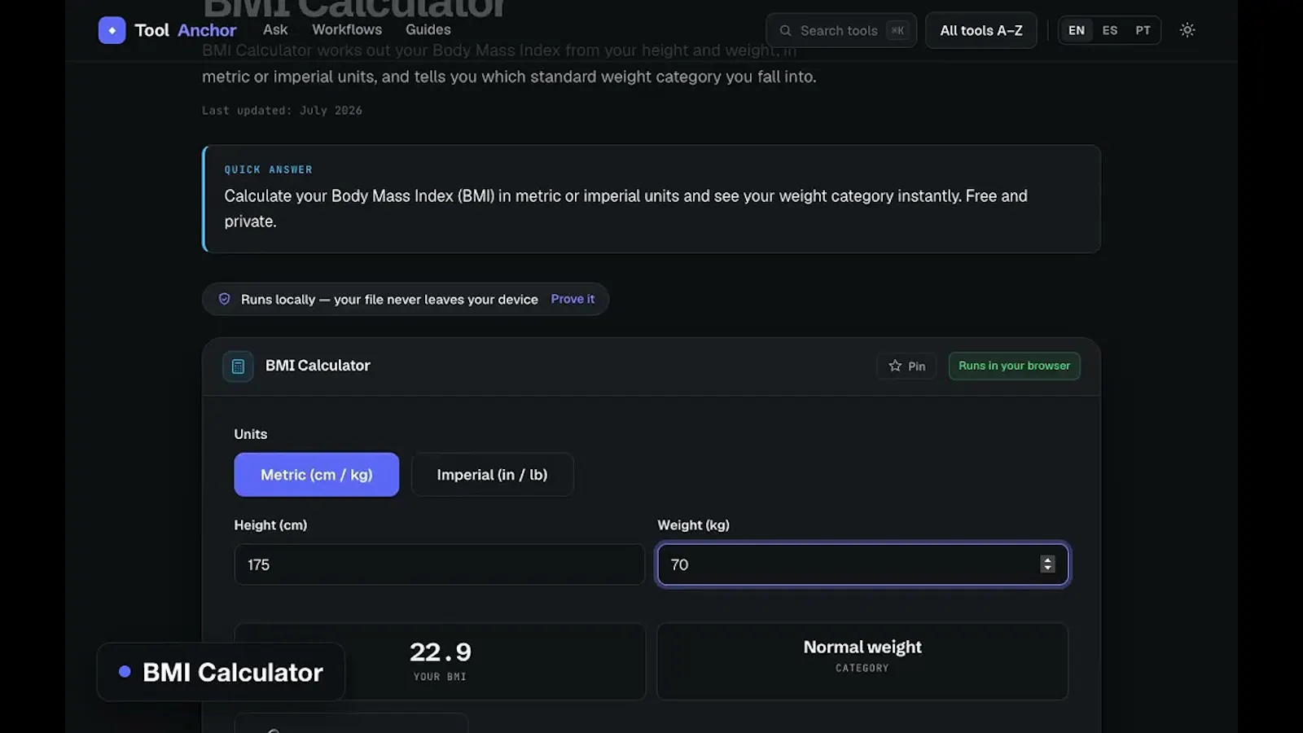This screenshot has height=733, width=1303.
Task: Switch language to ES
Action: (x=1110, y=30)
